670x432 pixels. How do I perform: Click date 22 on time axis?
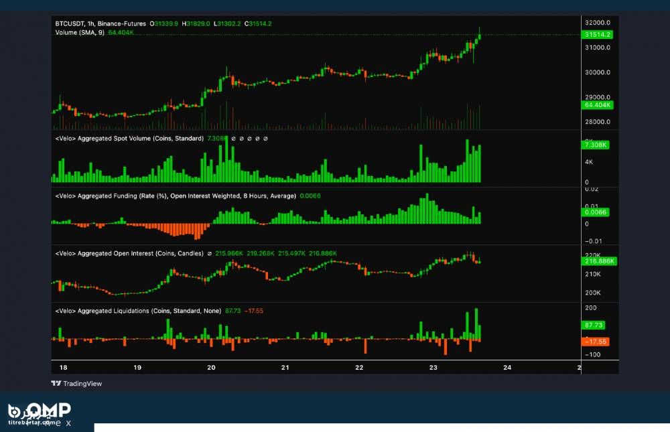359,368
